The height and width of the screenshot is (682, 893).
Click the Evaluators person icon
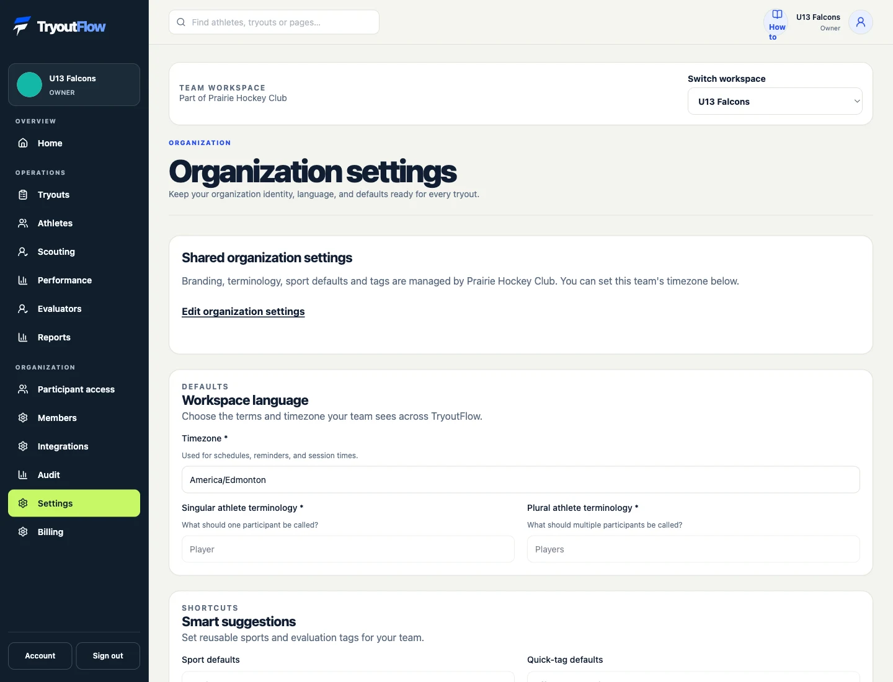pyautogui.click(x=23, y=309)
